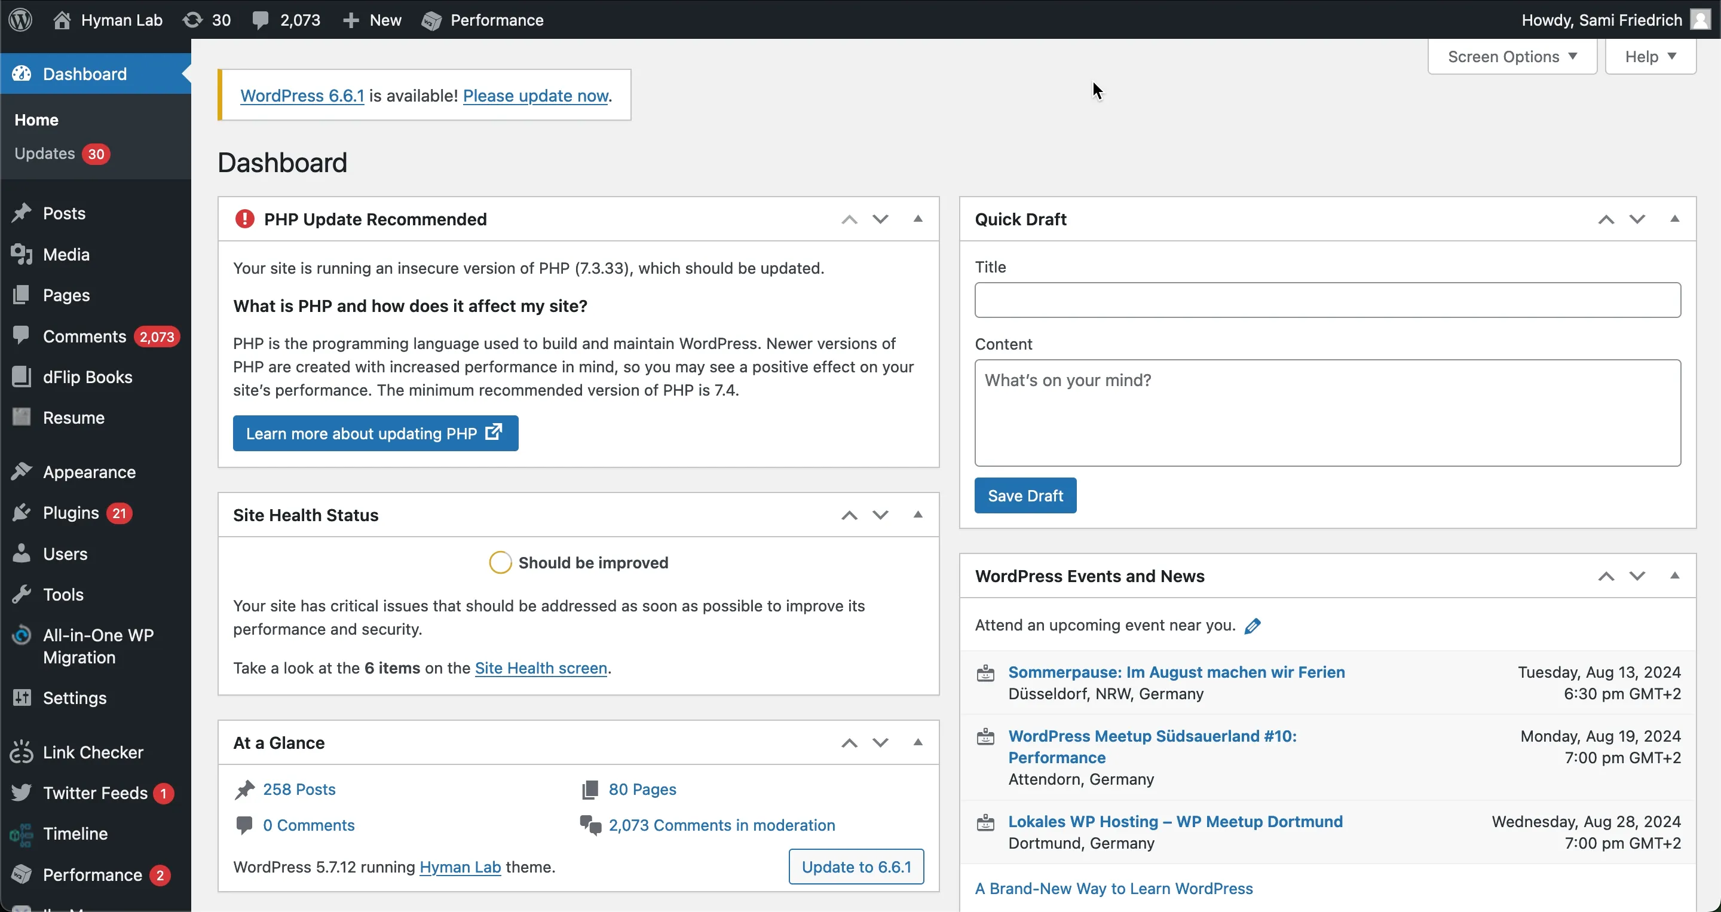Open Tools wrench icon in sidebar
The width and height of the screenshot is (1721, 912).
22,594
